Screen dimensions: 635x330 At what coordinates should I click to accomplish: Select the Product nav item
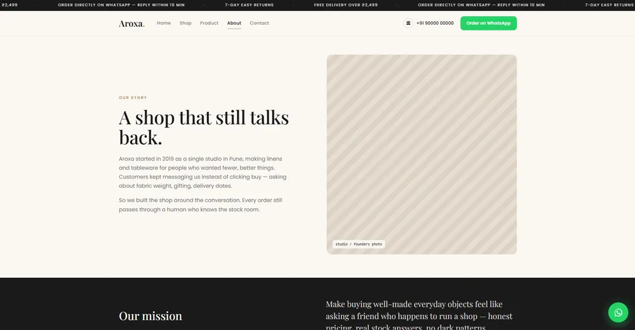tap(209, 23)
